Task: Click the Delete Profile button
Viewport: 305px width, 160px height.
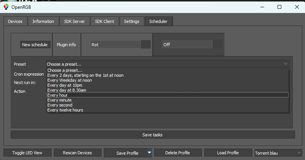Action: (x=178, y=153)
